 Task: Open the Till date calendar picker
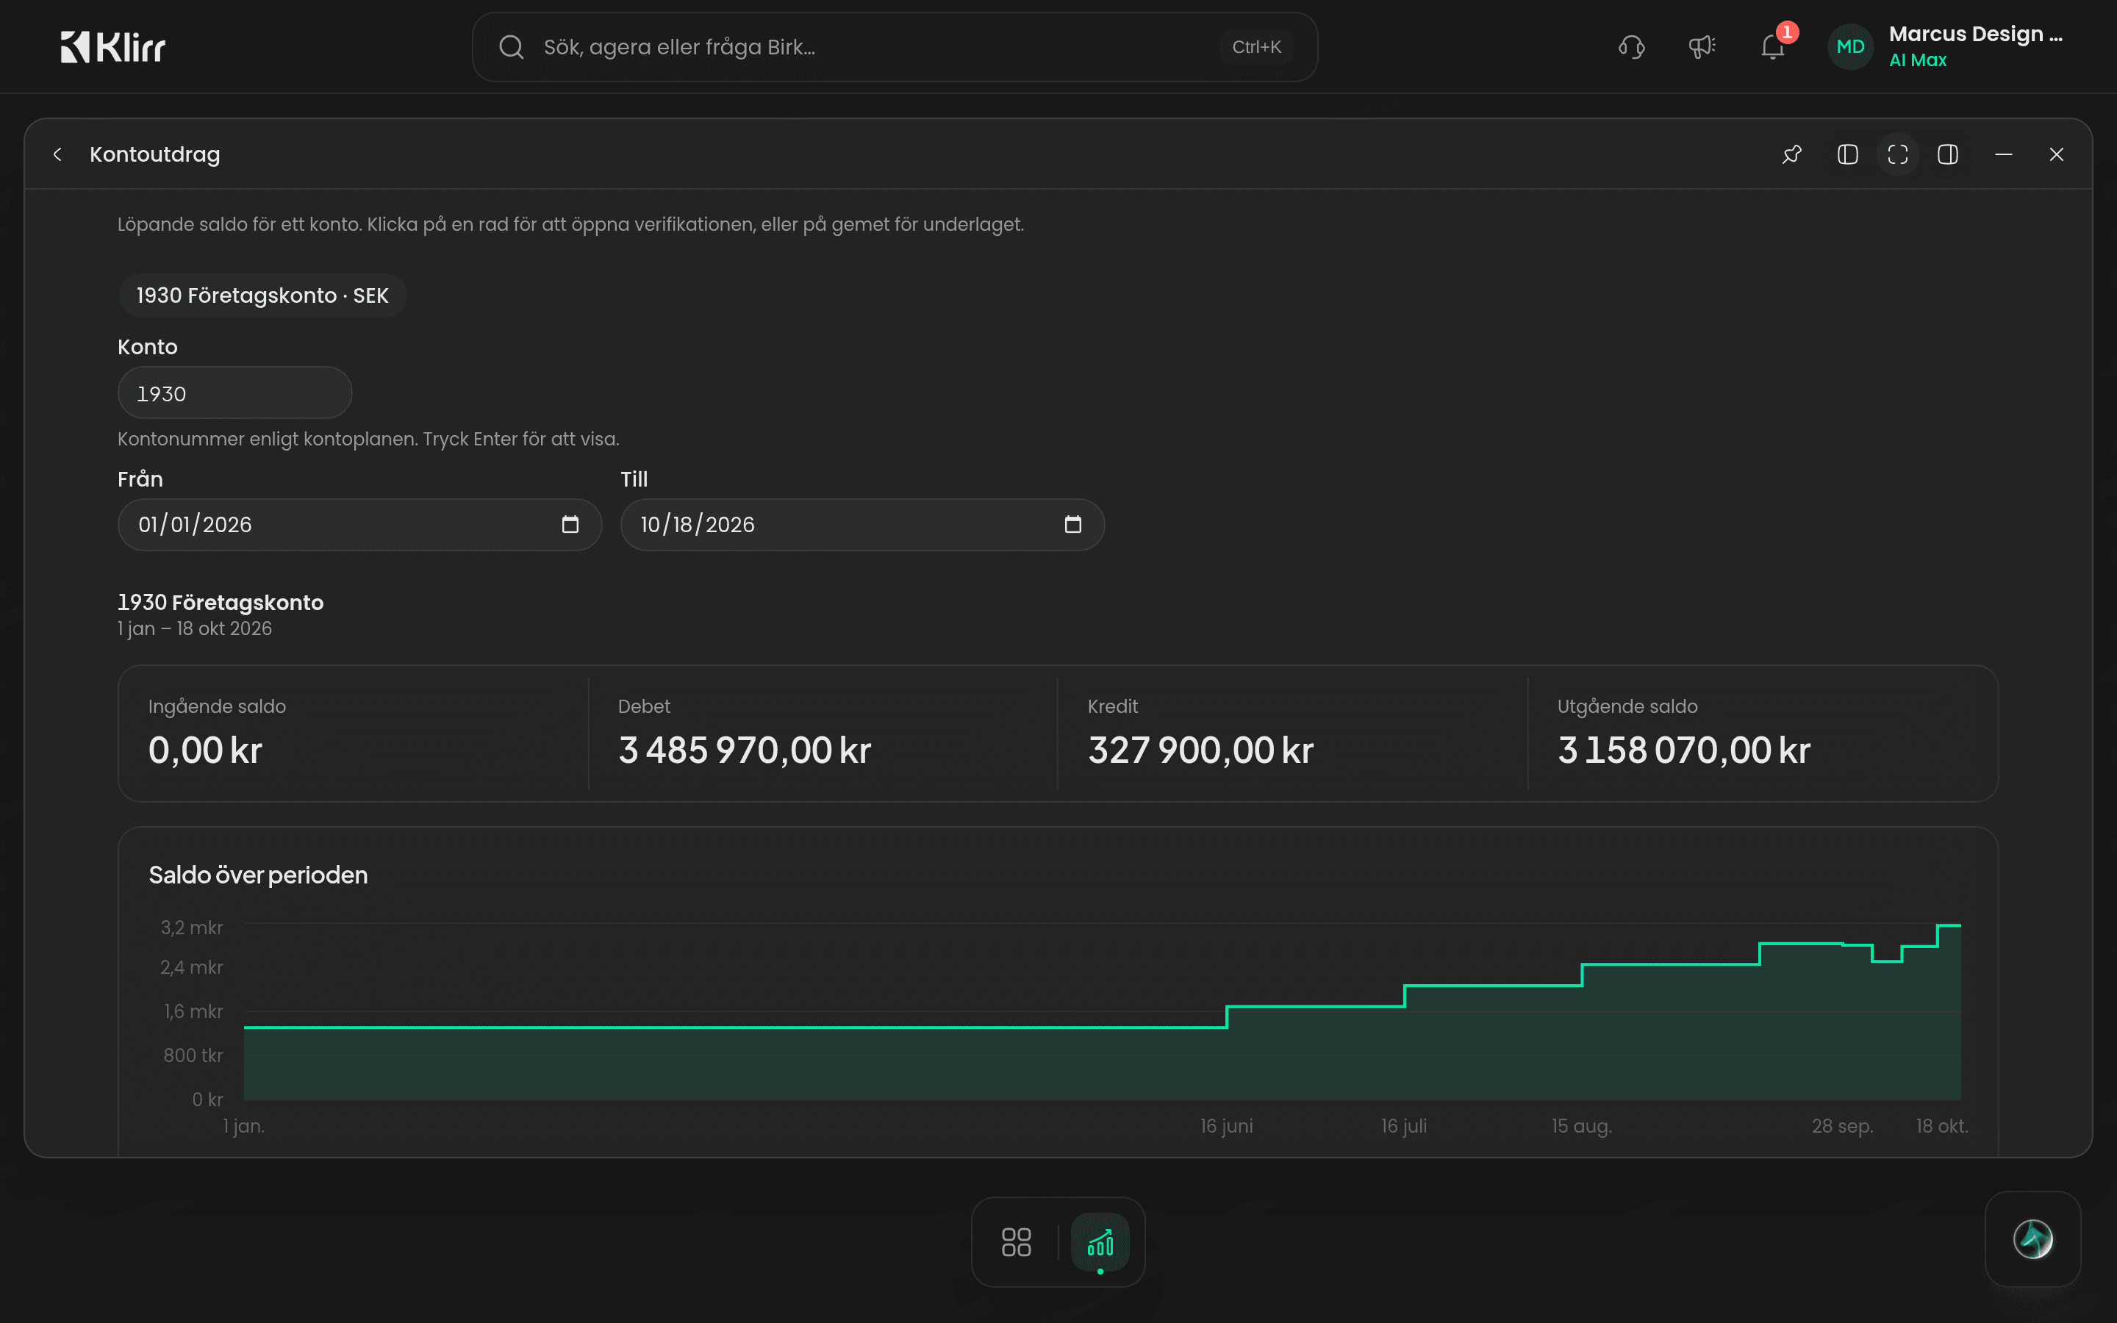coord(1072,524)
